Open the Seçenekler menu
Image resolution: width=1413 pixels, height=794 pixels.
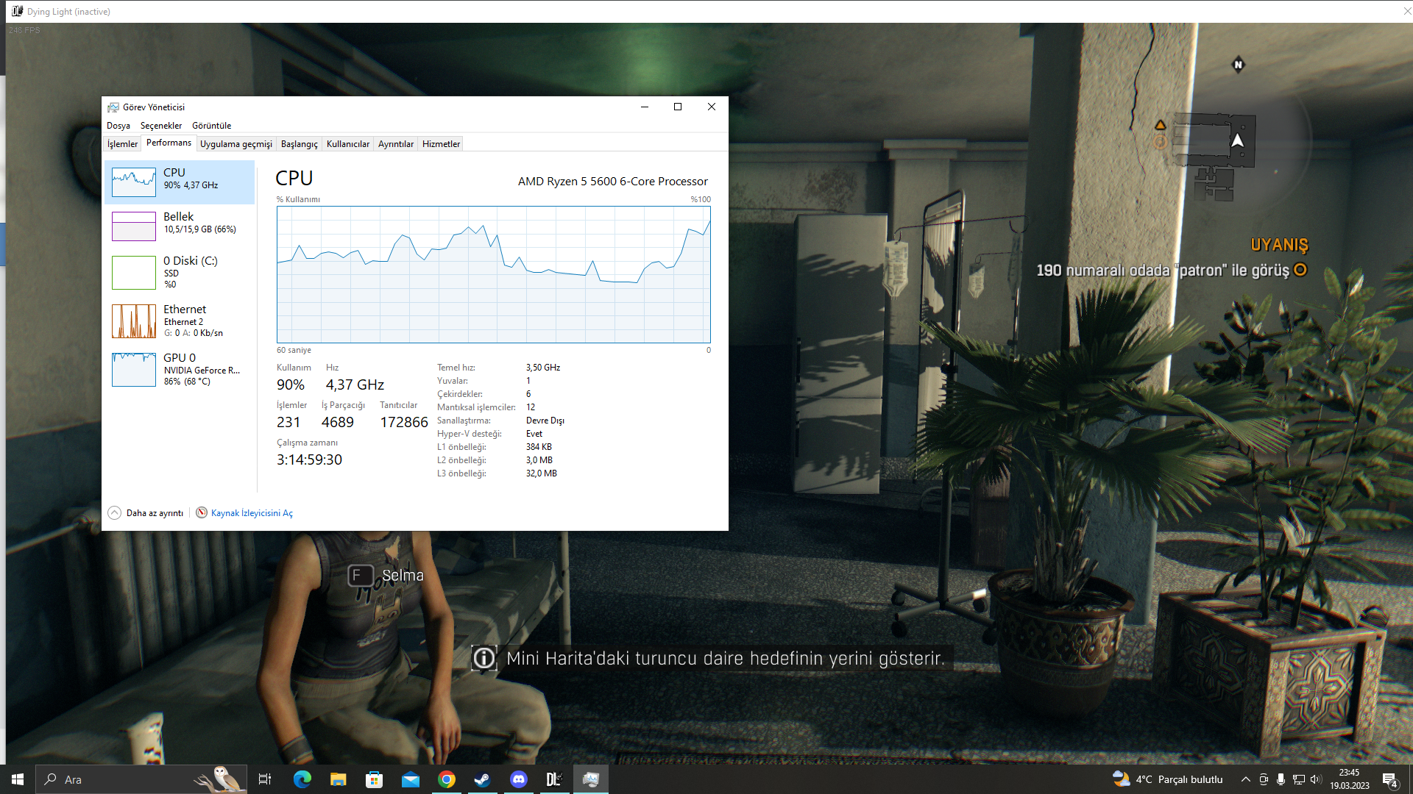(x=160, y=126)
